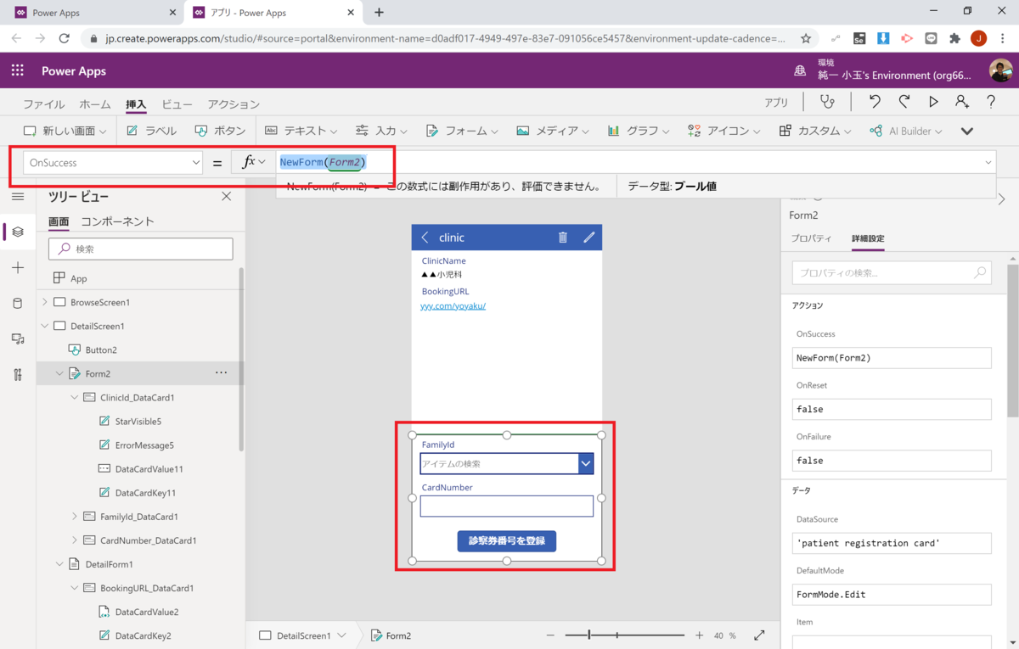Click the back arrow in clinic header
Image resolution: width=1019 pixels, height=649 pixels.
425,238
